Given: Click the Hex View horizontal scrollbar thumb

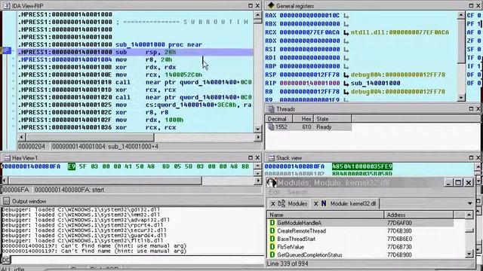Looking at the screenshot, I should click(105, 180).
